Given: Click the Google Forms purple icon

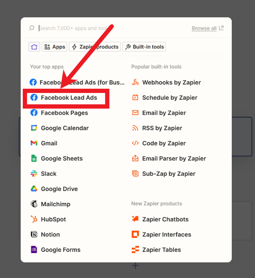Looking at the screenshot, I should pyautogui.click(x=34, y=250).
